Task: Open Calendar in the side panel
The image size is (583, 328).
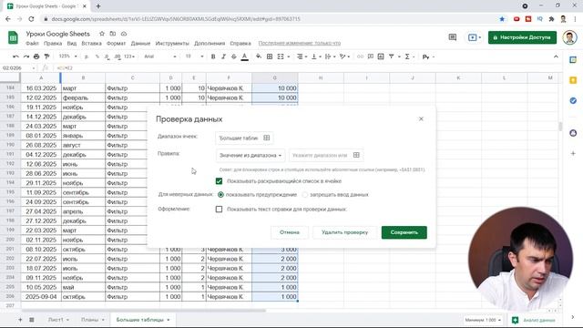Action: 573,59
